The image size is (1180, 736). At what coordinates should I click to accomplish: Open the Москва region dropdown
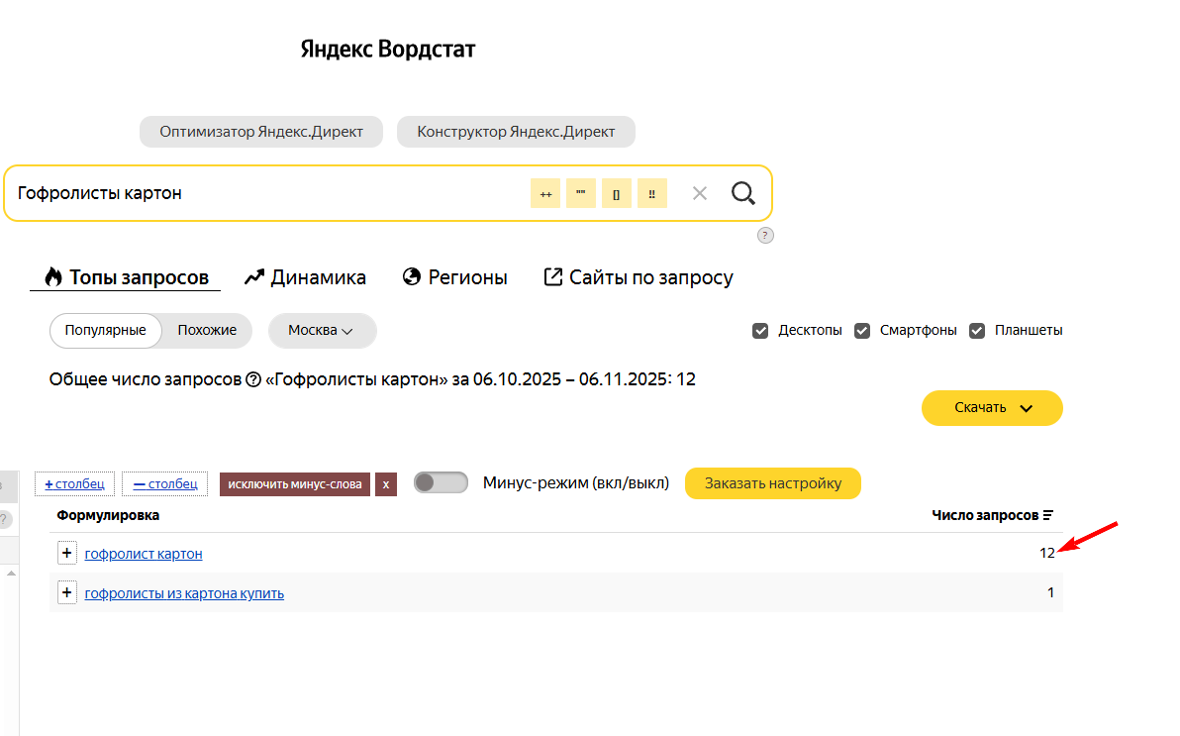coord(322,331)
